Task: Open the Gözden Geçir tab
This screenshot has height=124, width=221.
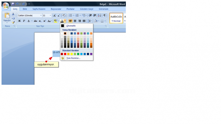Action: [x=87, y=9]
